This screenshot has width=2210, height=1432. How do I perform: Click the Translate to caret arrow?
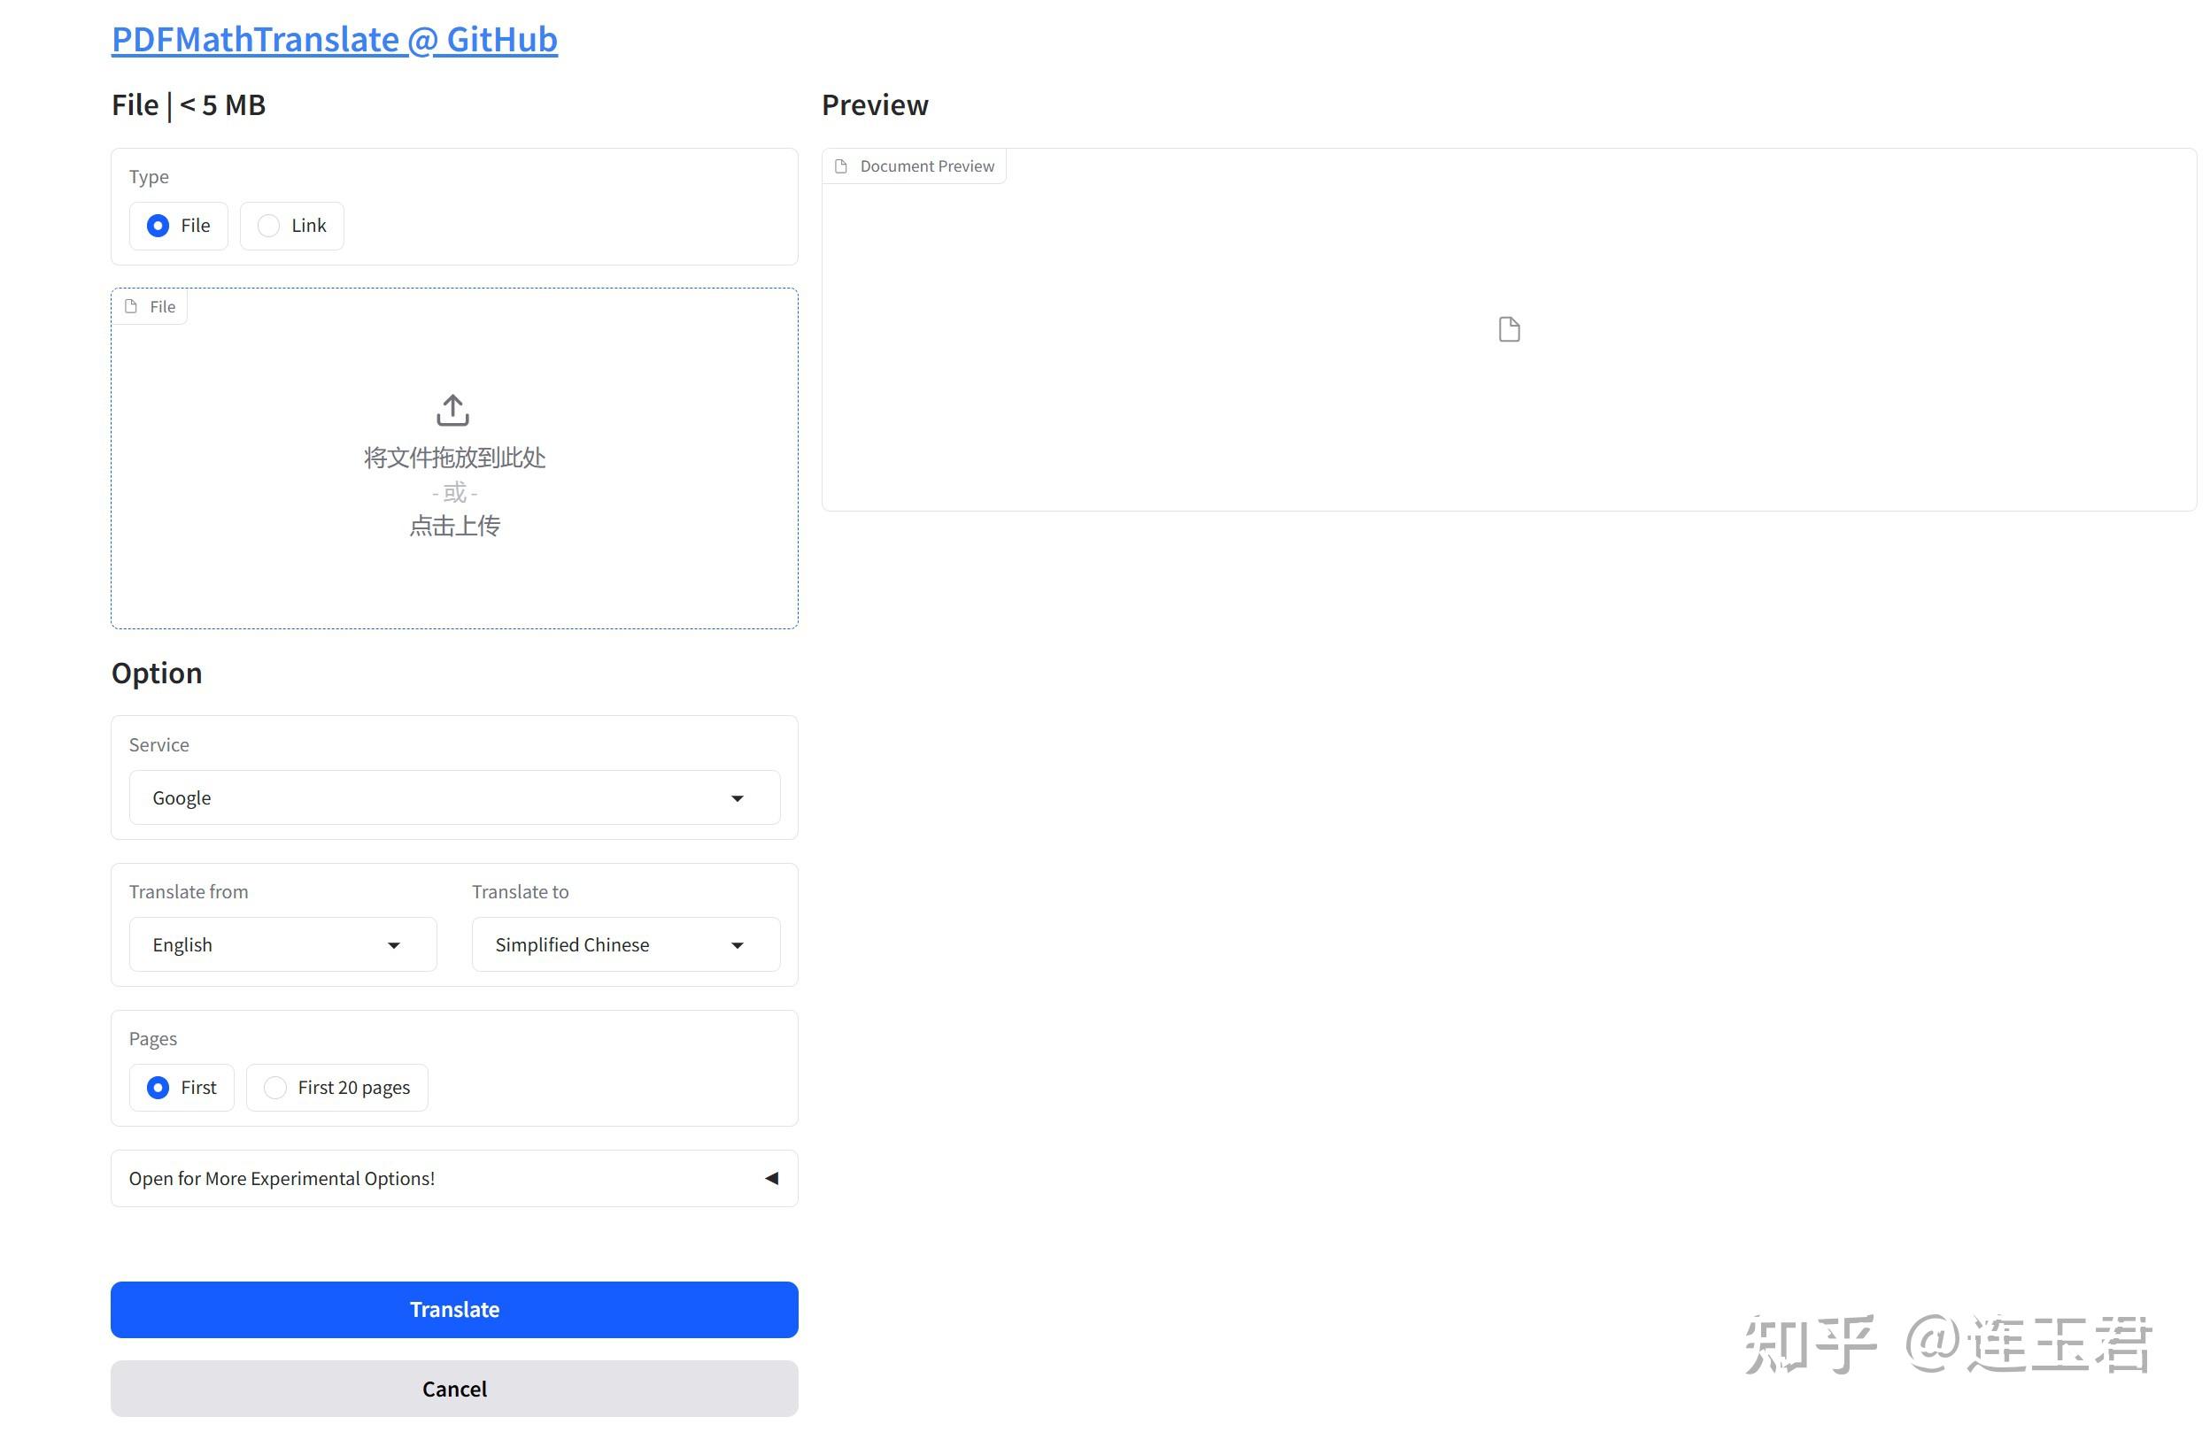[x=738, y=944]
